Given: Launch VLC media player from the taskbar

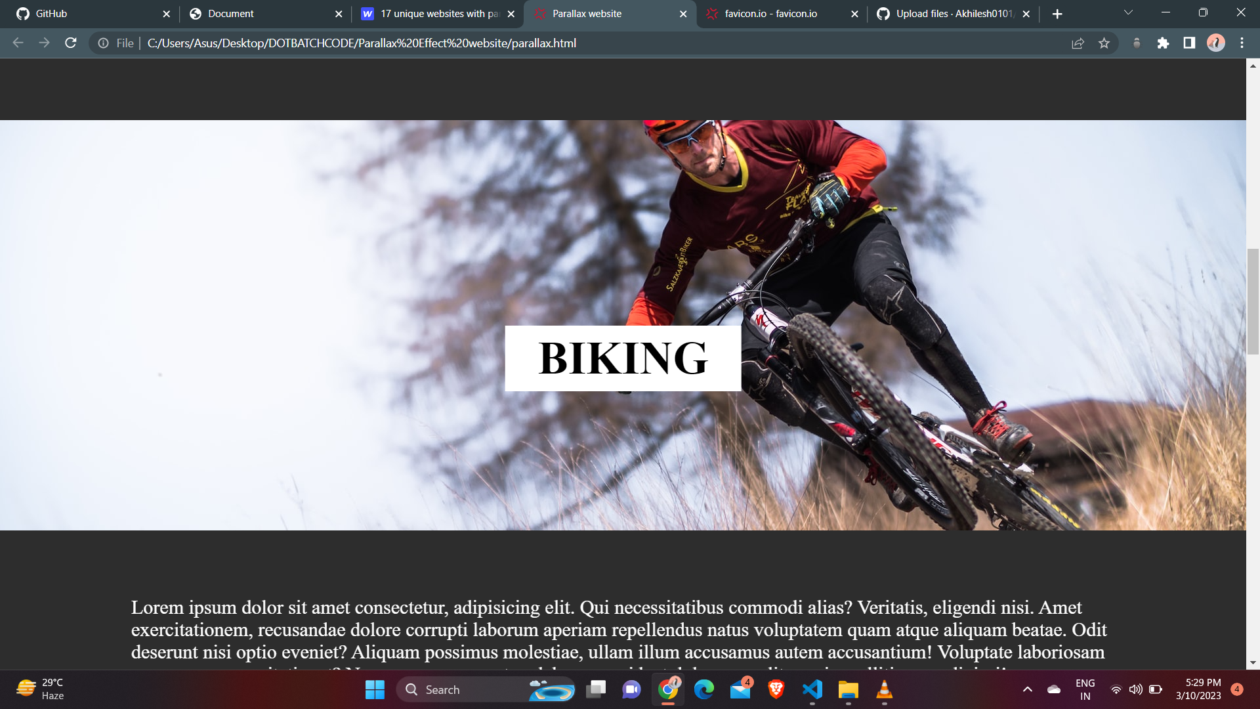Looking at the screenshot, I should pos(884,690).
